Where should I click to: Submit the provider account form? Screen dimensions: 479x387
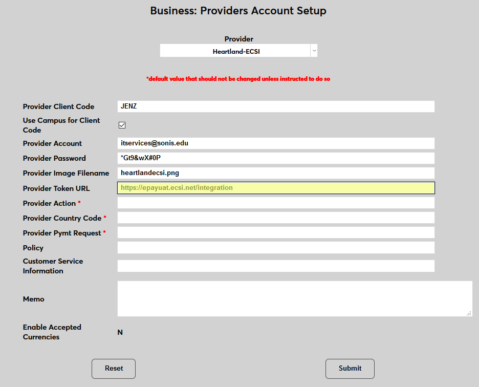pyautogui.click(x=350, y=369)
